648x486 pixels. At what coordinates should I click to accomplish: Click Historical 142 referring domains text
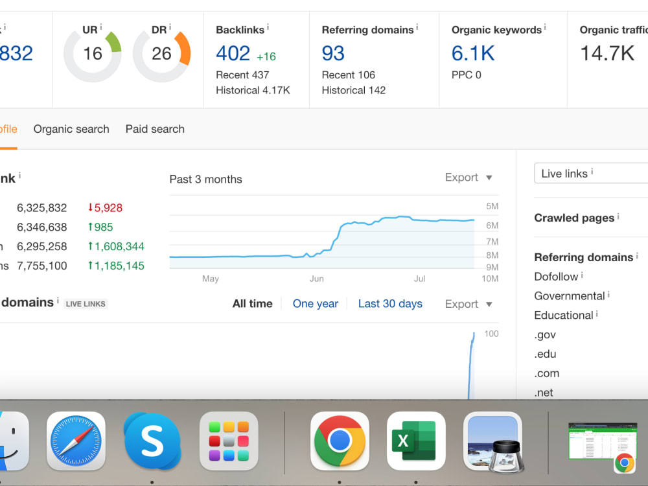coord(354,90)
